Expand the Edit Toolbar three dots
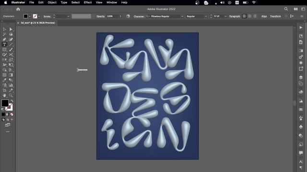The image size is (307, 172). [8, 132]
